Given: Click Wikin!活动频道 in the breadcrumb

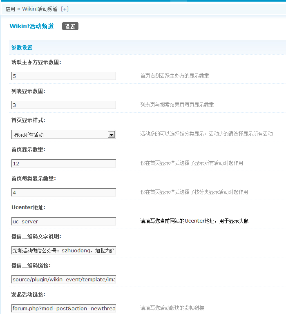Looking at the screenshot, I should (x=40, y=9).
